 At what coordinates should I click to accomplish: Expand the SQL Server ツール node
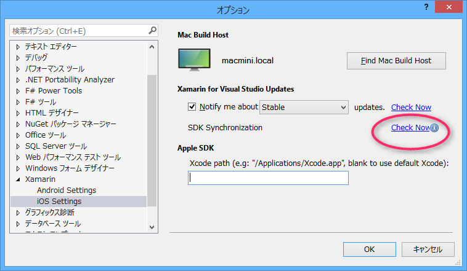(x=18, y=146)
